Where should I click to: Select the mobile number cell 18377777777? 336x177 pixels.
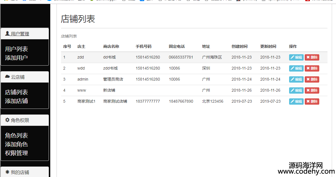pos(148,101)
